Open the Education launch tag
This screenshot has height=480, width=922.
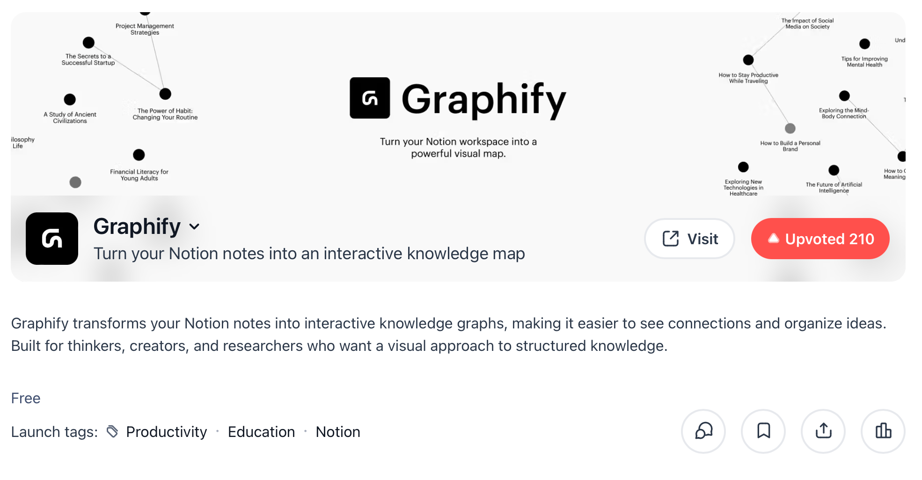(261, 432)
